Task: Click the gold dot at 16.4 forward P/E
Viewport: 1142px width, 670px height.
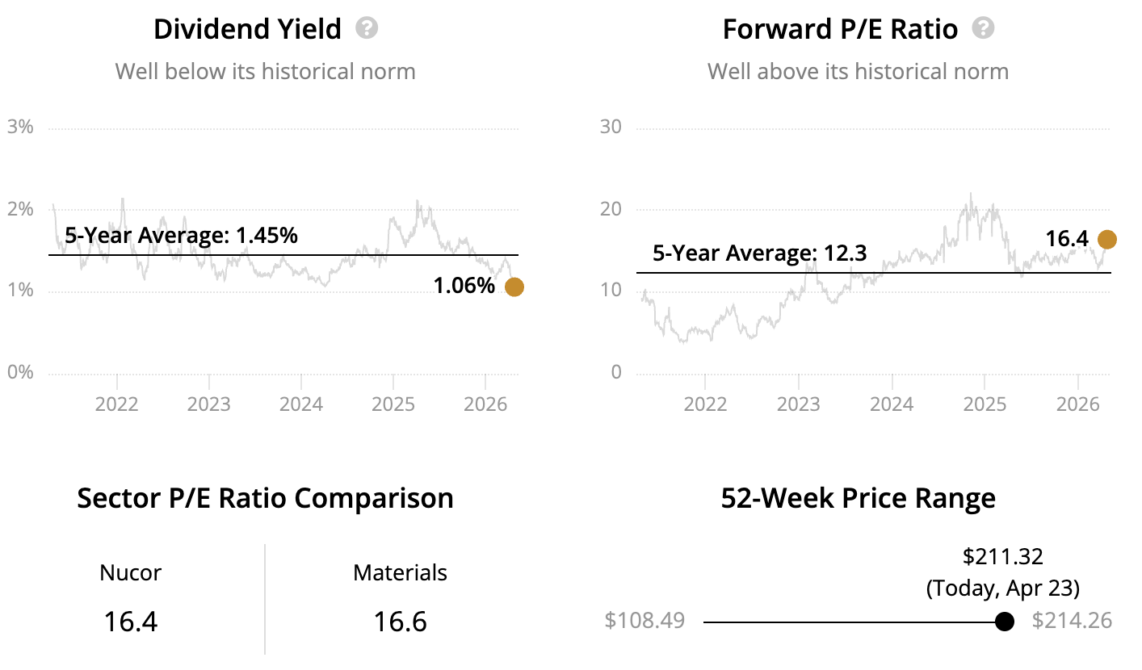Action: [x=1106, y=239]
